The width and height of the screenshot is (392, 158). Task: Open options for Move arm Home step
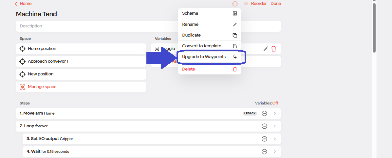click(x=264, y=113)
